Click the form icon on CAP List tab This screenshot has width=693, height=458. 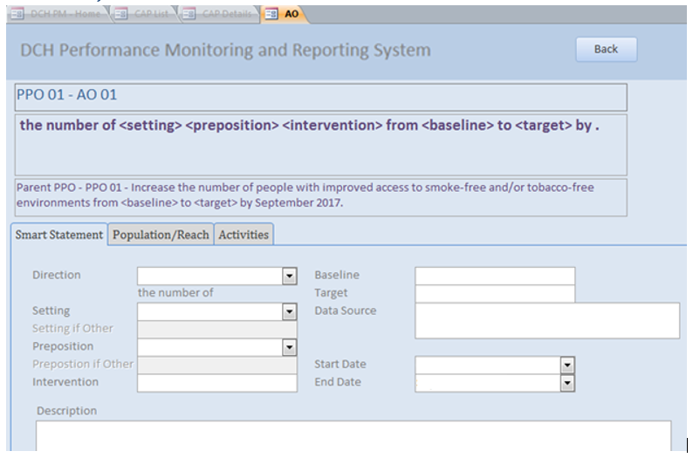(120, 13)
